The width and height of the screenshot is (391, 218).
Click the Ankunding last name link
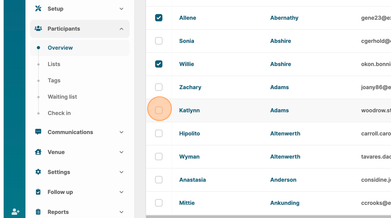coord(285,203)
